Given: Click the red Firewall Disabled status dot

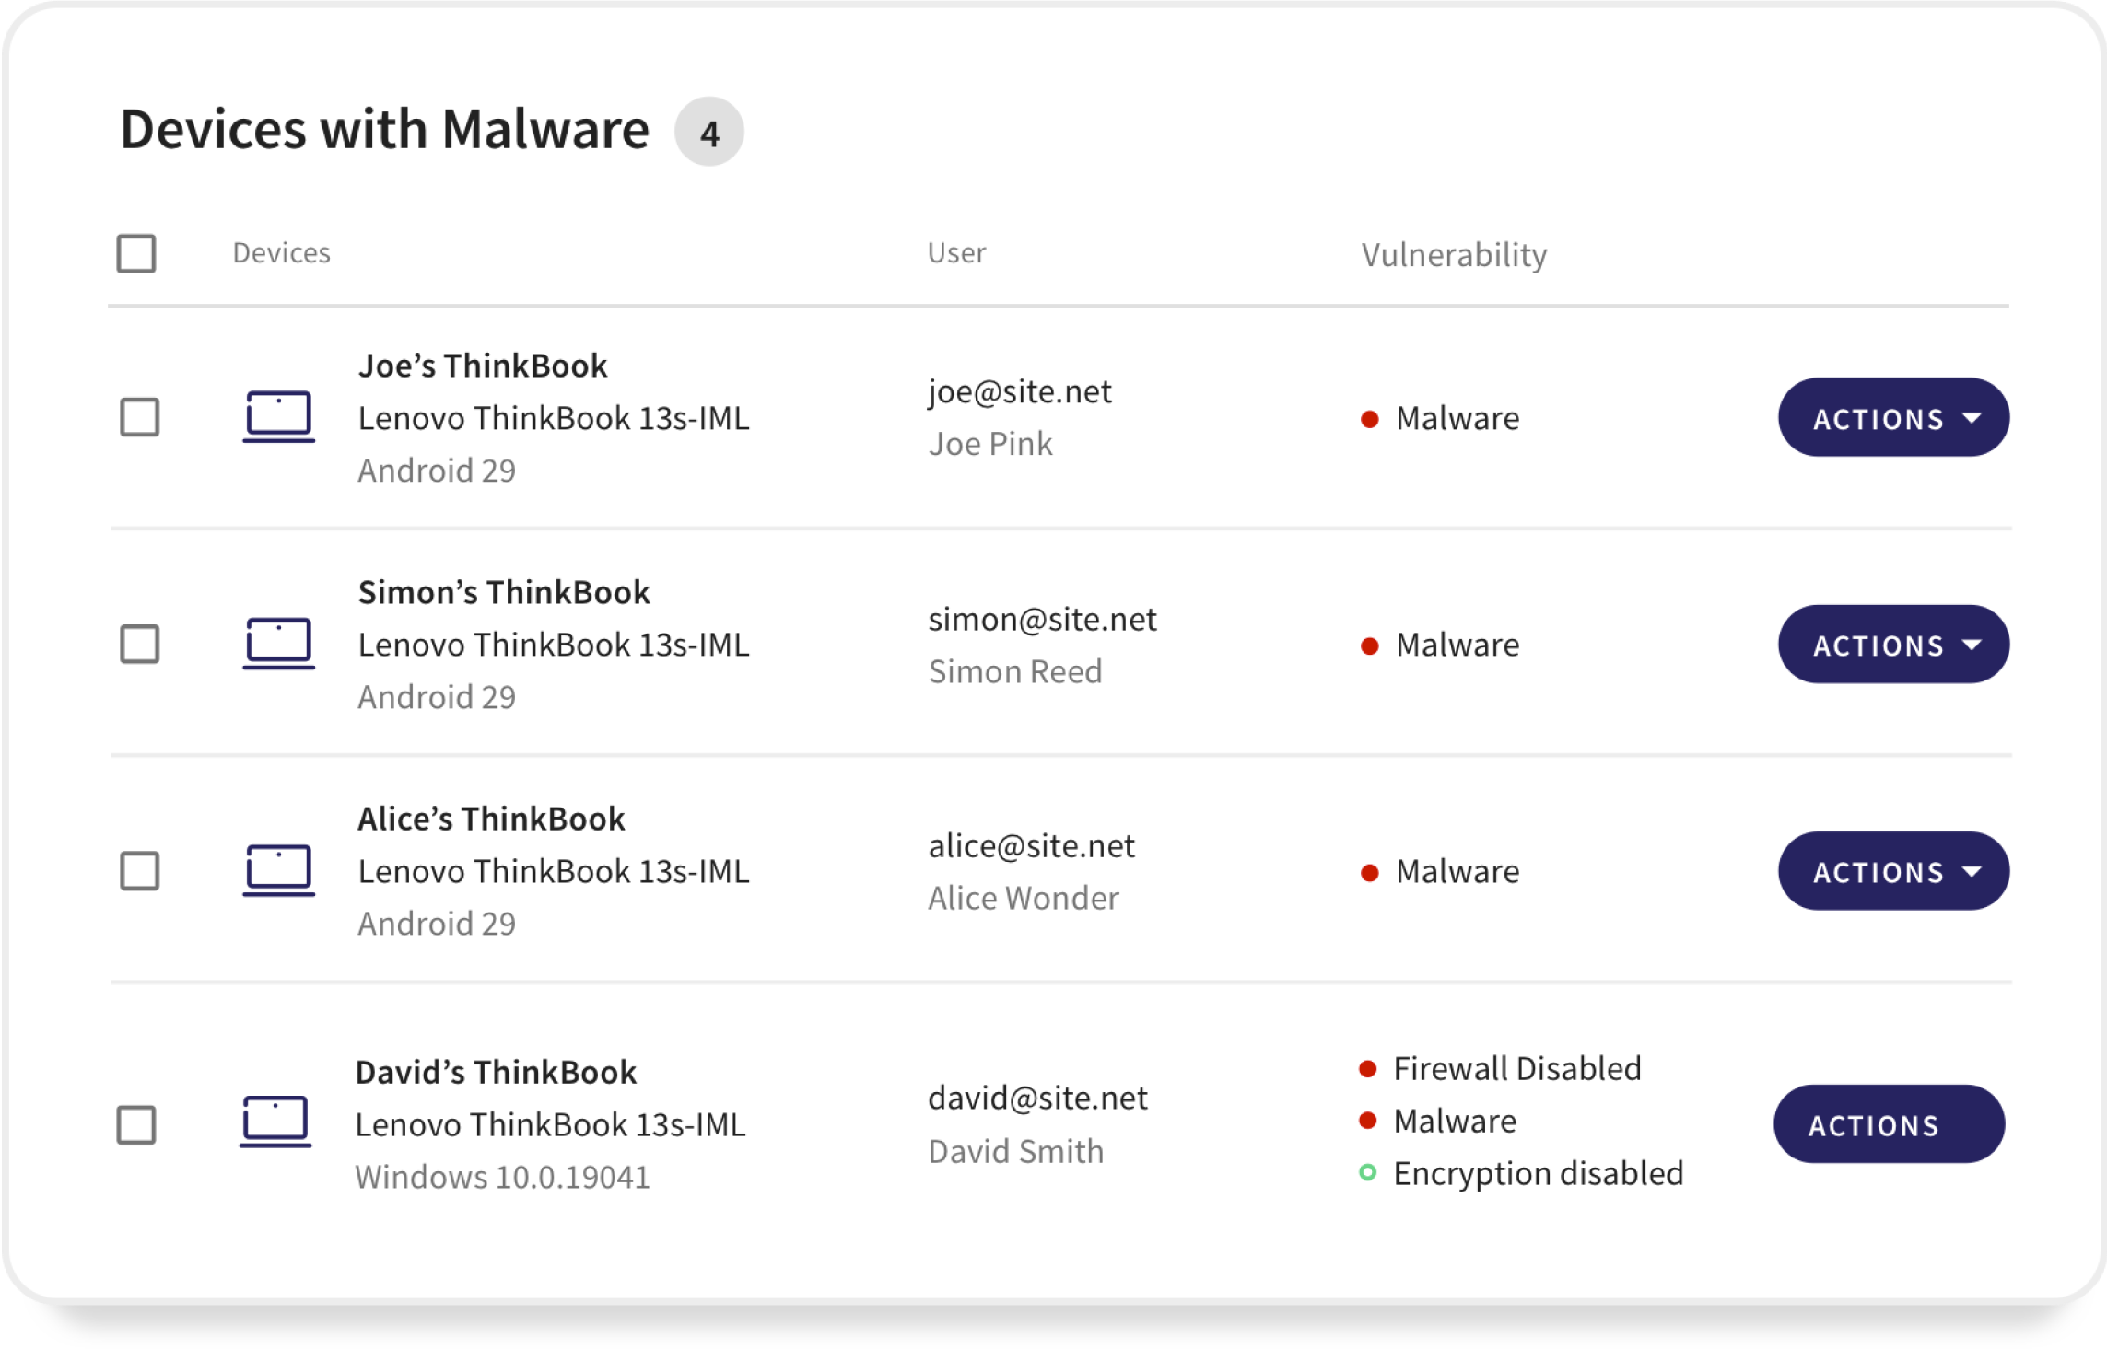Looking at the screenshot, I should pyautogui.click(x=1367, y=1069).
